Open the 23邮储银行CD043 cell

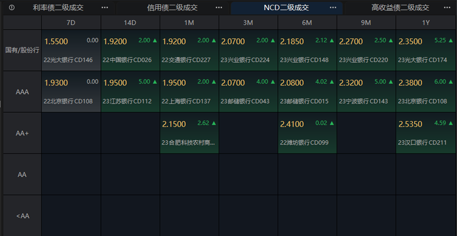point(248,92)
